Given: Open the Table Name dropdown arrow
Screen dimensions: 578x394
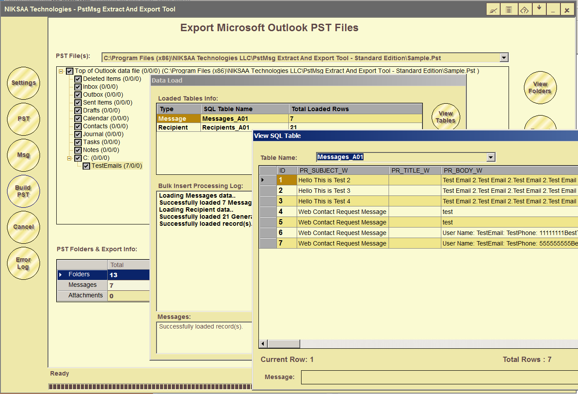Looking at the screenshot, I should click(x=491, y=157).
